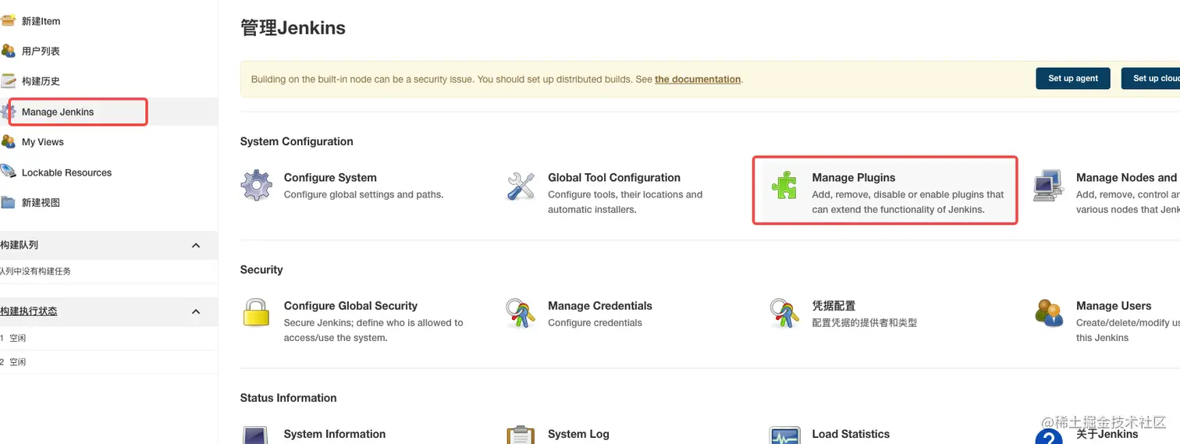This screenshot has height=444, width=1180.
Task: Click the 关于Jenkins question mark icon
Action: [1049, 437]
